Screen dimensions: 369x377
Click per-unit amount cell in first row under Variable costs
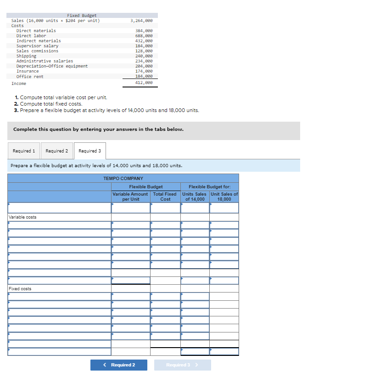(x=131, y=225)
